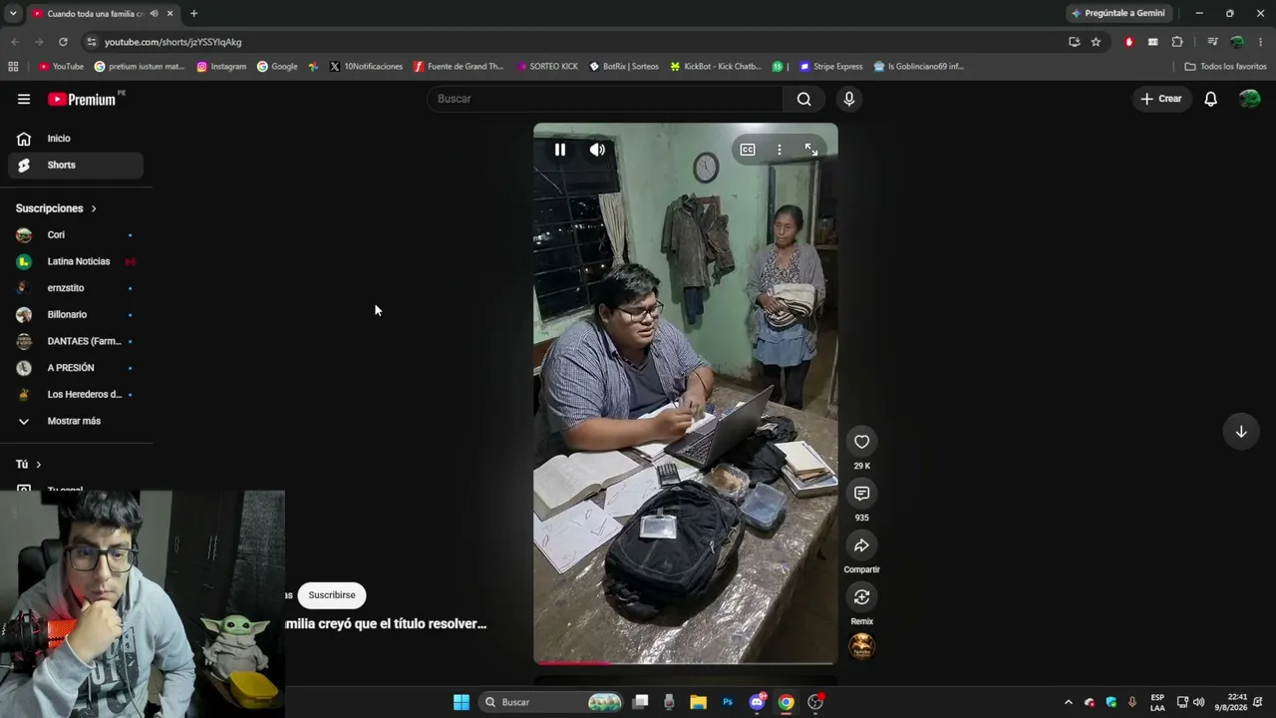Viewport: 1276px width, 718px height.
Task: Open the taskbar volume control
Action: coord(1198,702)
